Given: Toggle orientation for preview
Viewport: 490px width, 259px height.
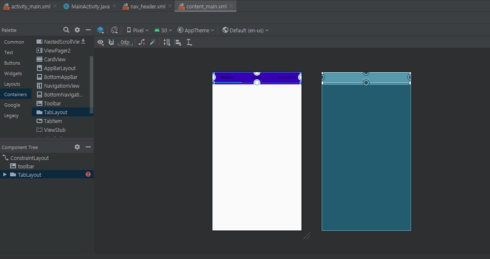Looking at the screenshot, I should click(114, 30).
